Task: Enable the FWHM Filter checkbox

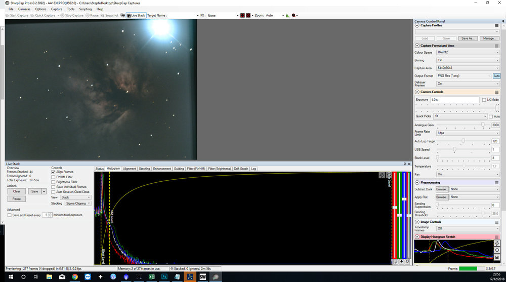Action: [53, 177]
